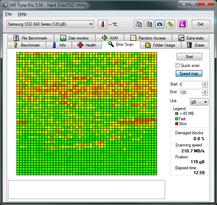Click the Random Access scatter plot icon
217x205 pixels.
click(133, 38)
